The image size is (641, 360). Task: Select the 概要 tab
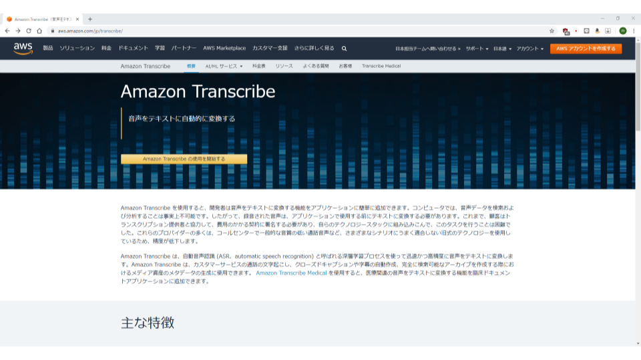(x=191, y=66)
